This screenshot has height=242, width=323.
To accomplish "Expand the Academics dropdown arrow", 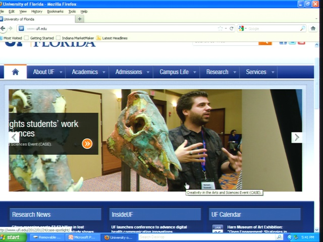I will (104, 72).
